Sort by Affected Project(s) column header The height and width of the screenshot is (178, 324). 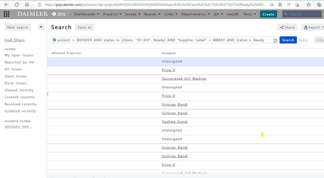click(66, 53)
